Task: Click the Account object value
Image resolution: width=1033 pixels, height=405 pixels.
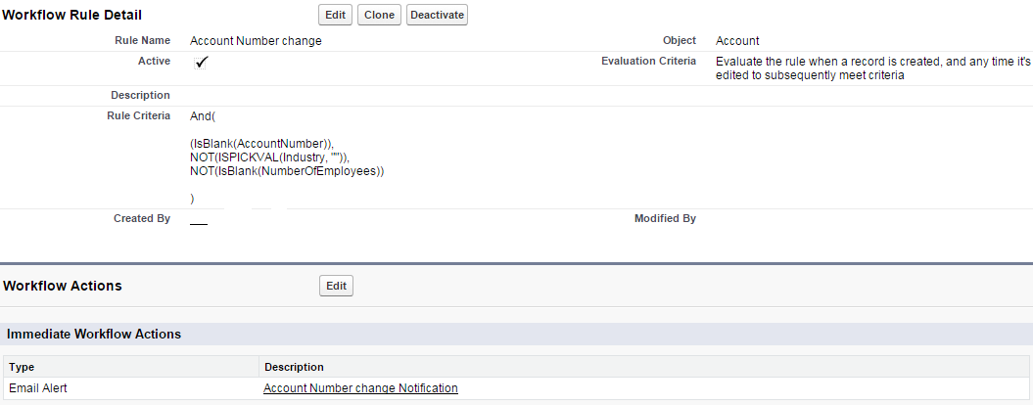Action: (x=737, y=41)
